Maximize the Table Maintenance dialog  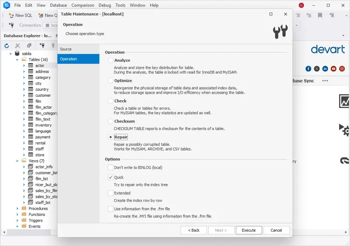coord(271,14)
